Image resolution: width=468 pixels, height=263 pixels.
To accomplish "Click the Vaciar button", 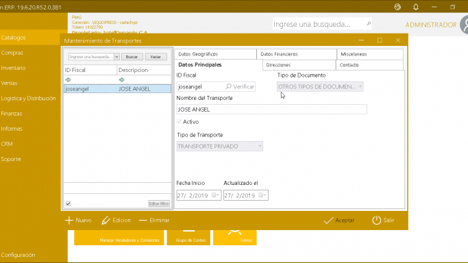I will 156,57.
